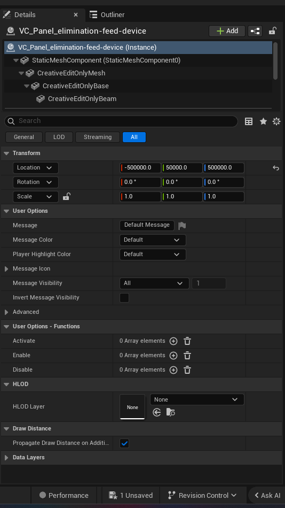Click the Outliner tab icon
Image resolution: width=285 pixels, height=508 pixels.
[93, 14]
